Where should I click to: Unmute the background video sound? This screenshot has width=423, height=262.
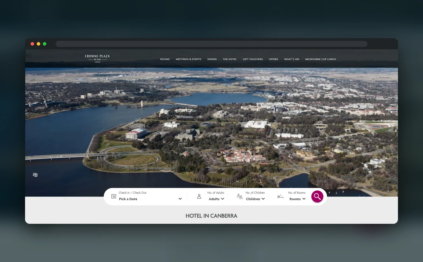point(35,175)
